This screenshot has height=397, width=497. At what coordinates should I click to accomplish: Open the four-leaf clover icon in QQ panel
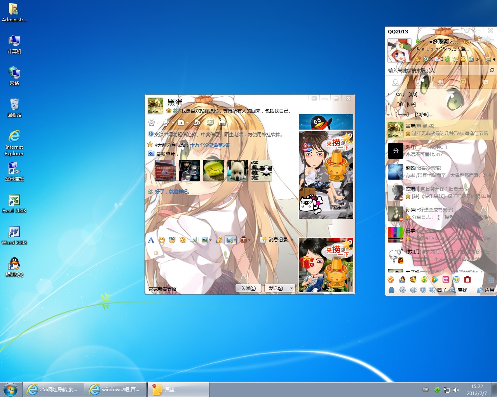tap(448, 59)
